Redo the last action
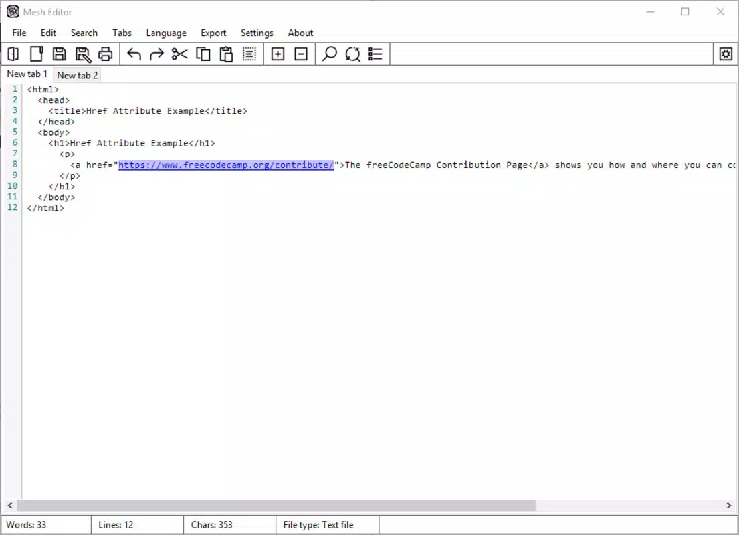 coord(156,54)
